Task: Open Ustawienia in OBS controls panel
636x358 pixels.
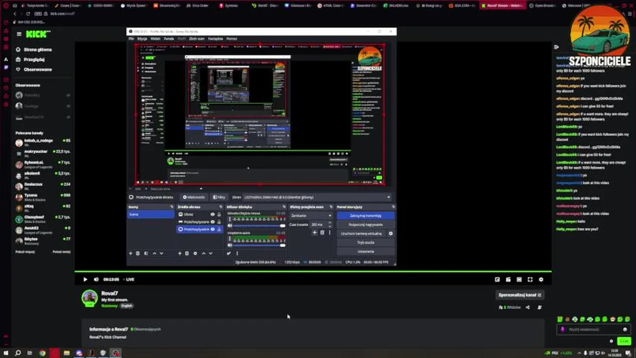Action: click(x=366, y=252)
